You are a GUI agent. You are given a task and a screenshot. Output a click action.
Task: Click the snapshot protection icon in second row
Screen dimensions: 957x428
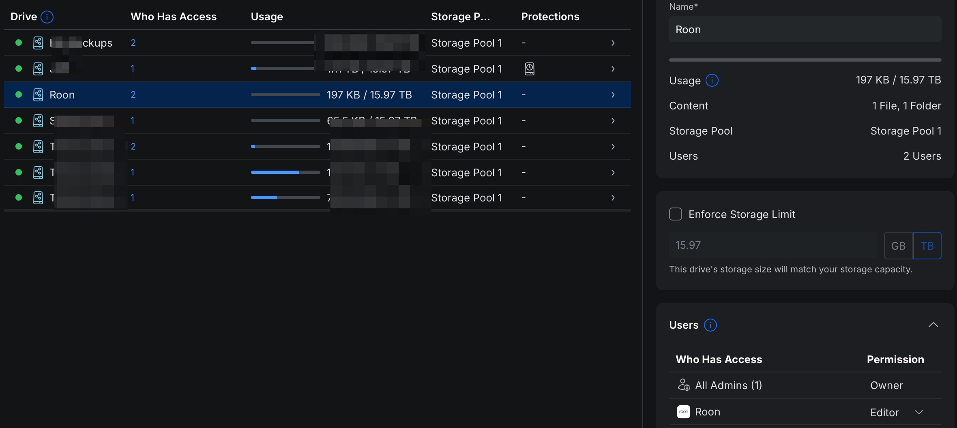pyautogui.click(x=529, y=69)
